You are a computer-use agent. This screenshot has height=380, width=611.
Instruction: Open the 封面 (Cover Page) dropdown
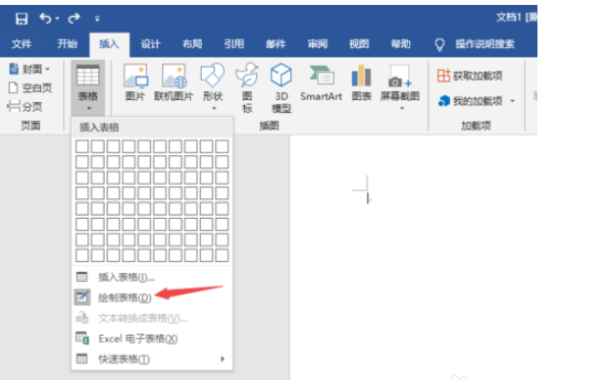[29, 69]
